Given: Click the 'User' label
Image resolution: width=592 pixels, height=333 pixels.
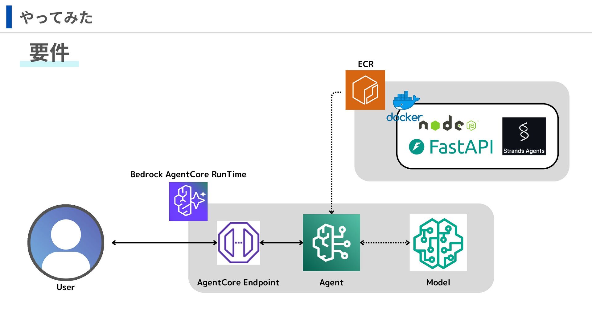Looking at the screenshot, I should click(66, 287).
